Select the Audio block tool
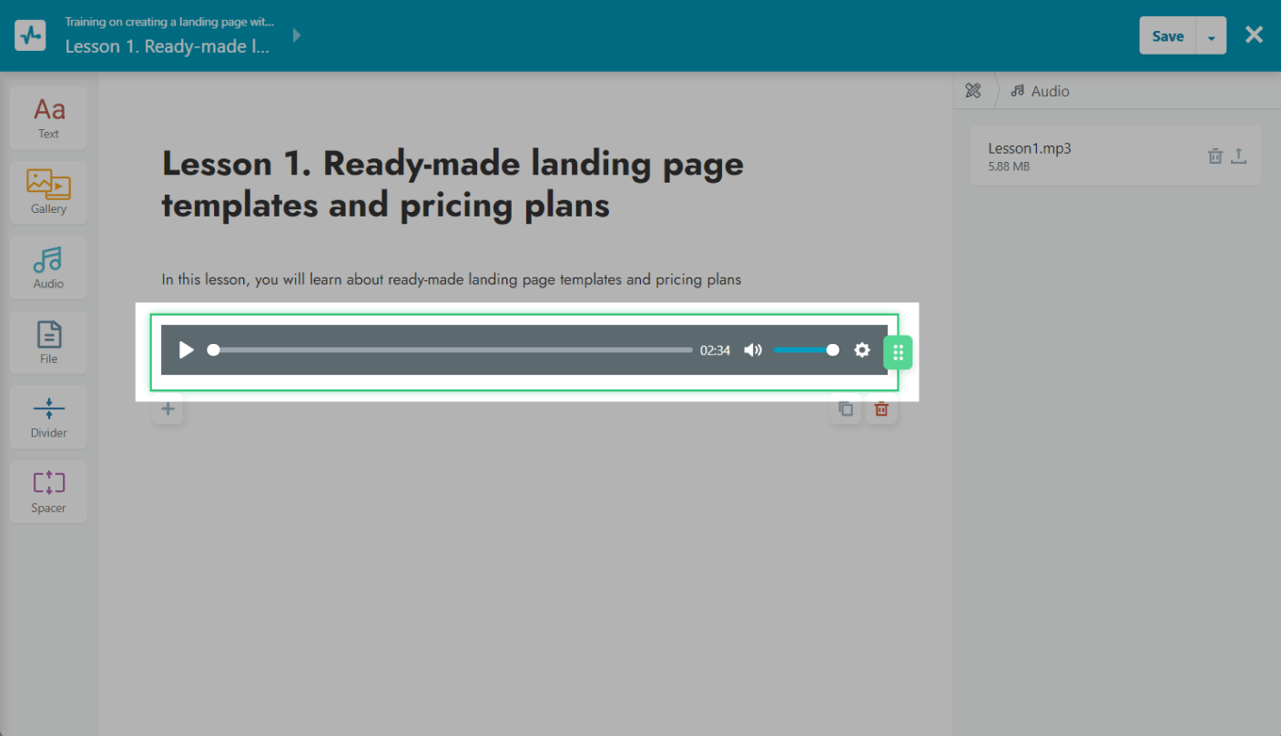 (x=48, y=267)
